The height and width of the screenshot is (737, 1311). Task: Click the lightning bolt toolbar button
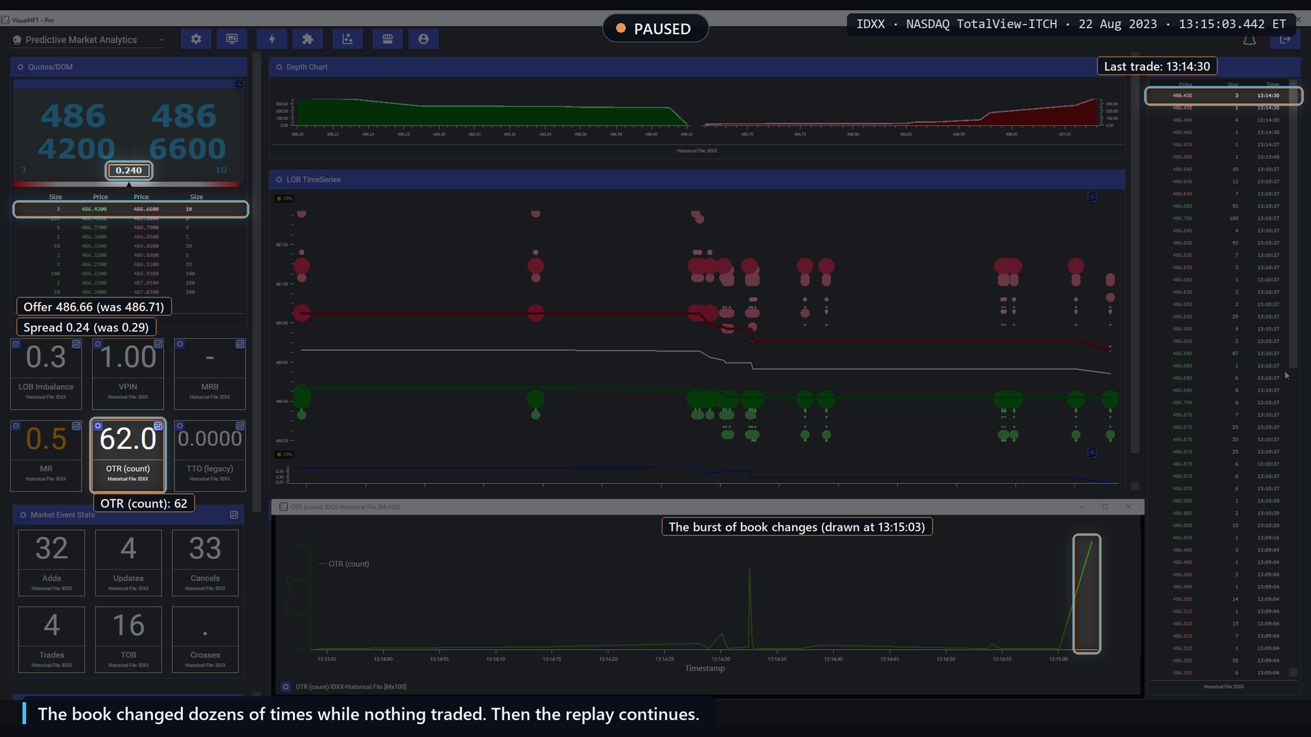click(x=272, y=39)
